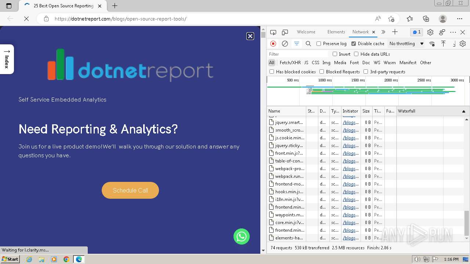Viewport: 470px width, 264px height.
Task: Open Collections in browser toolbar
Action: [x=426, y=19]
